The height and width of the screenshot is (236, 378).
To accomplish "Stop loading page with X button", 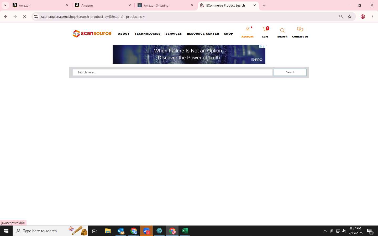I will pos(25,17).
